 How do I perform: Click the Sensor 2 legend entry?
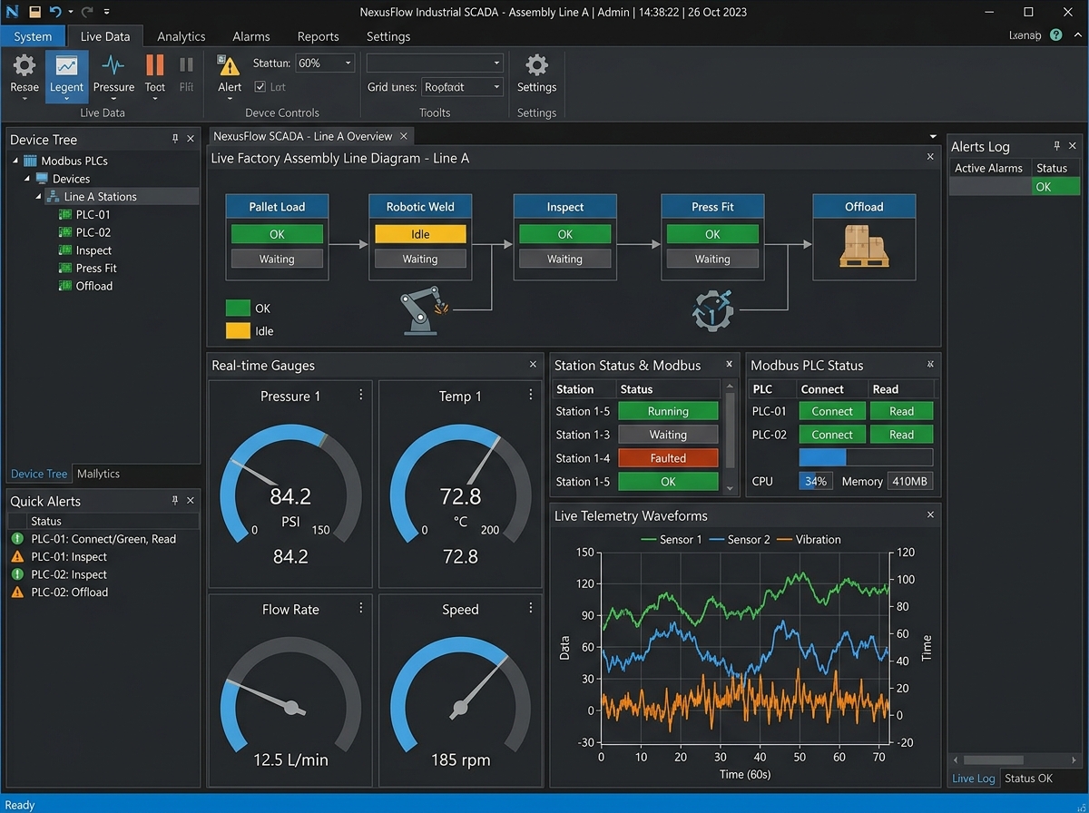(738, 539)
